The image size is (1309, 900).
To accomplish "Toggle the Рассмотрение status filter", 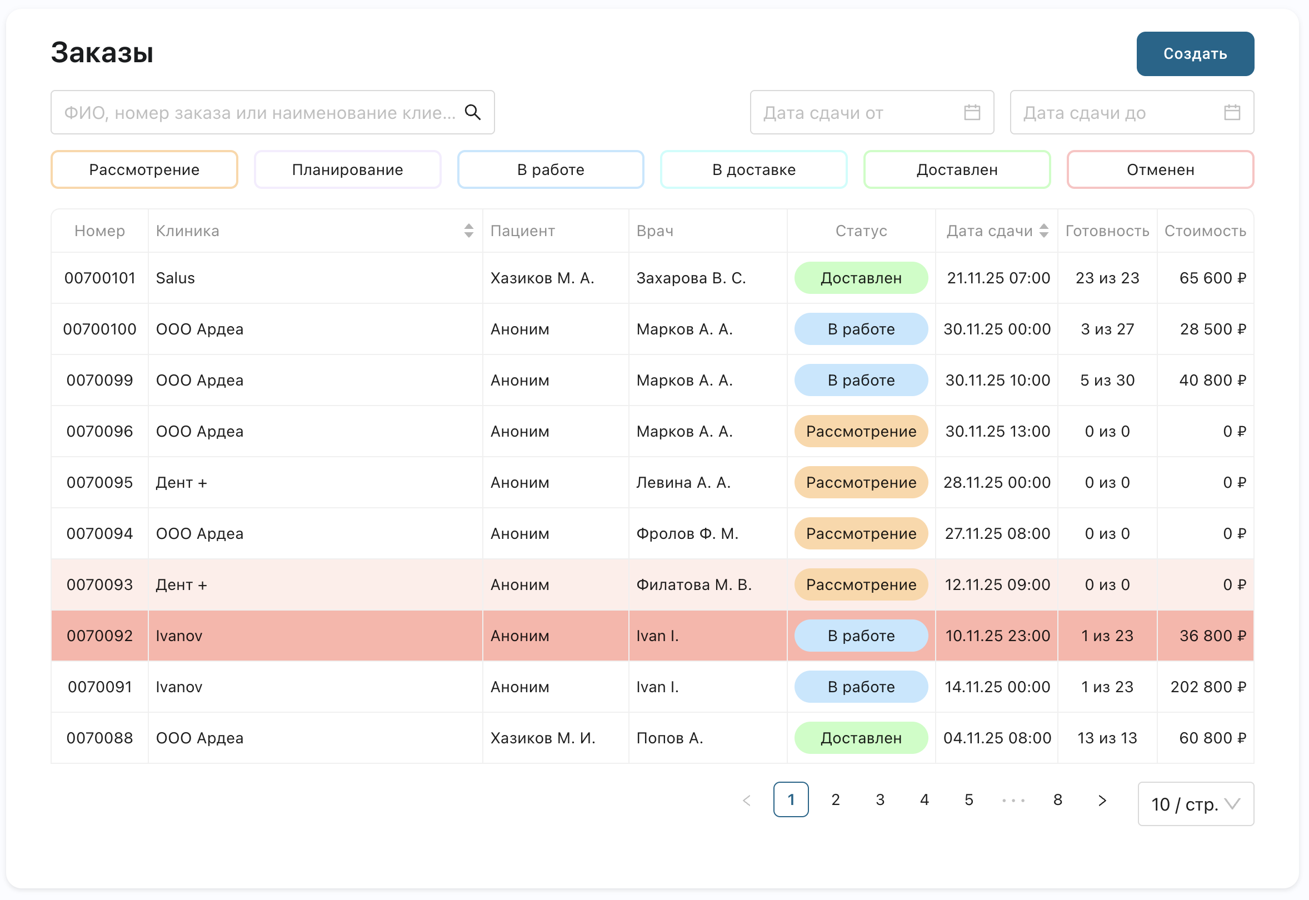I will 144,169.
